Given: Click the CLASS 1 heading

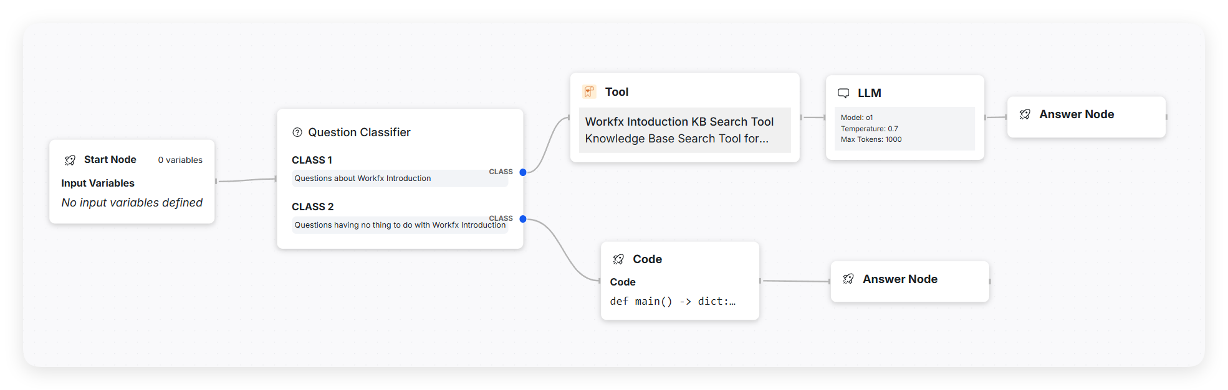Looking at the screenshot, I should click(x=312, y=160).
